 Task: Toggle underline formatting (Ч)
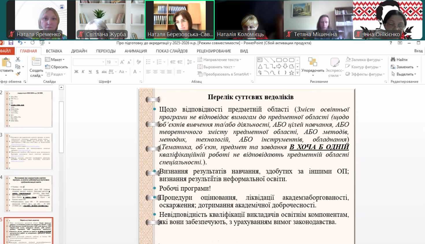click(x=90, y=72)
